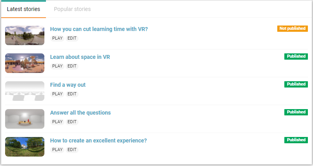Play the 'Learn about space in VR' story

coord(57,66)
